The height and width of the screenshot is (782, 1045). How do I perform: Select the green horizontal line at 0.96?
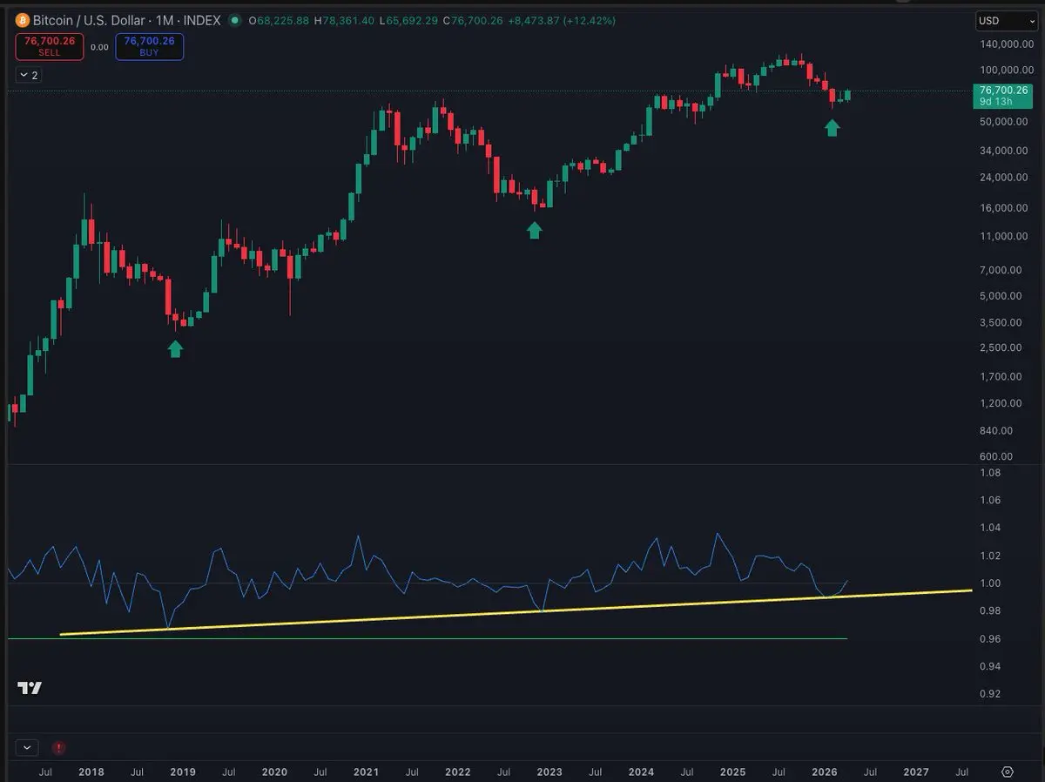coord(435,639)
